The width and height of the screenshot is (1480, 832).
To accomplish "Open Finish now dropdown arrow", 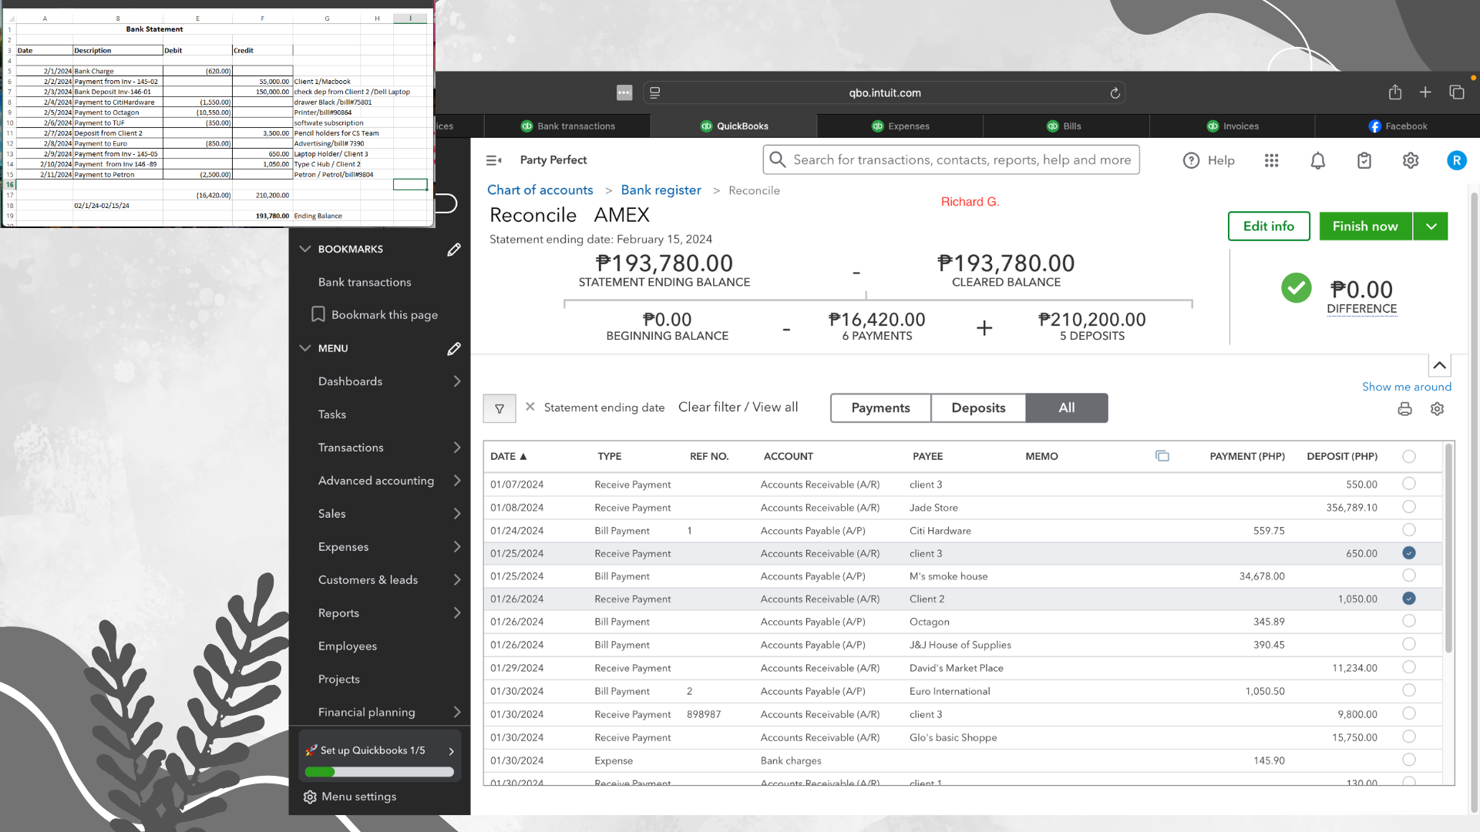I will point(1431,226).
